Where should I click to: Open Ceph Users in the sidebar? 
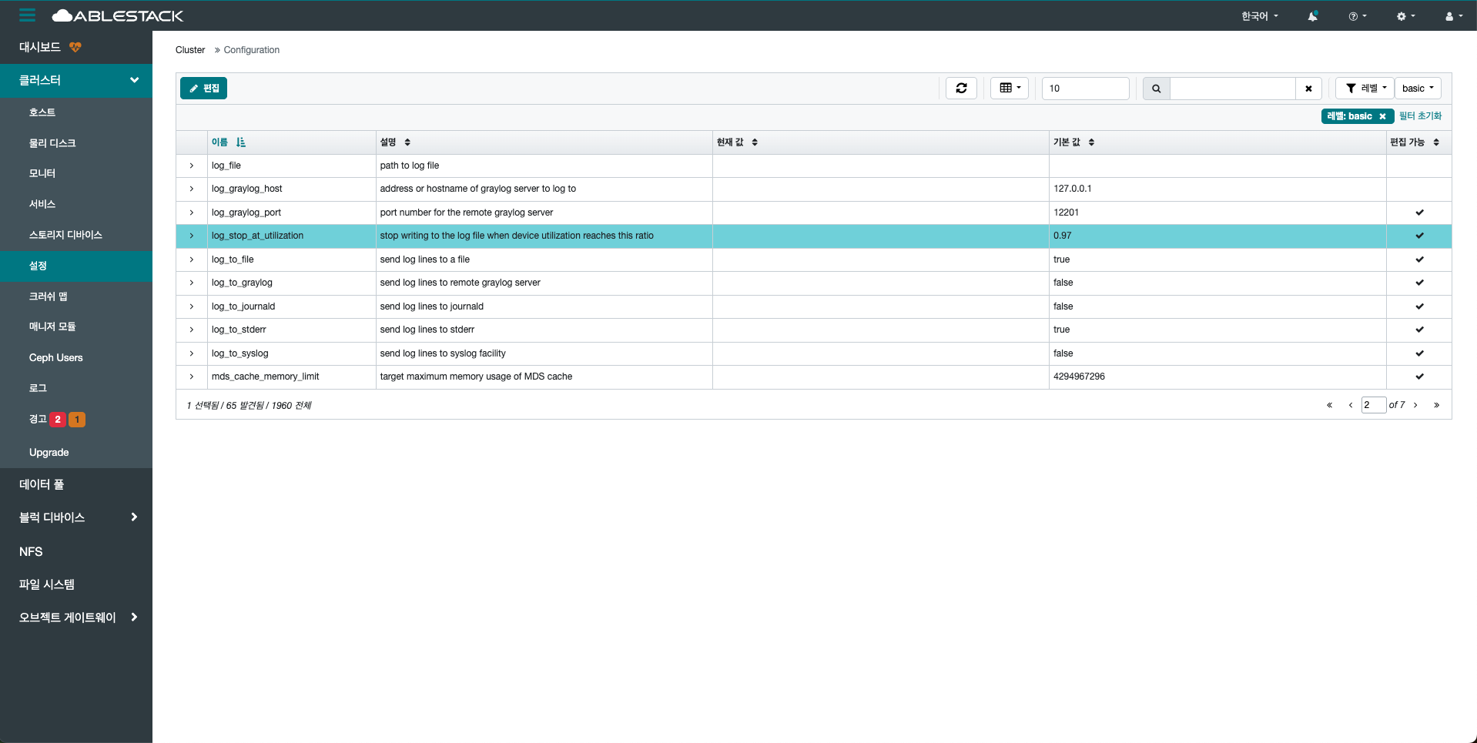55,358
